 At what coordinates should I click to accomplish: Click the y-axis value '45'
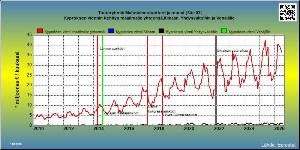pyautogui.click(x=30, y=34)
